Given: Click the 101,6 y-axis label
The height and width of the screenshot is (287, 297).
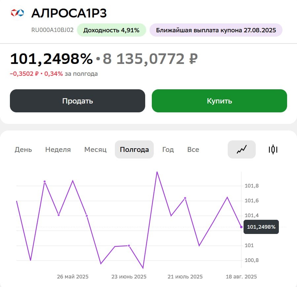Looking at the screenshot, I should point(251,201).
